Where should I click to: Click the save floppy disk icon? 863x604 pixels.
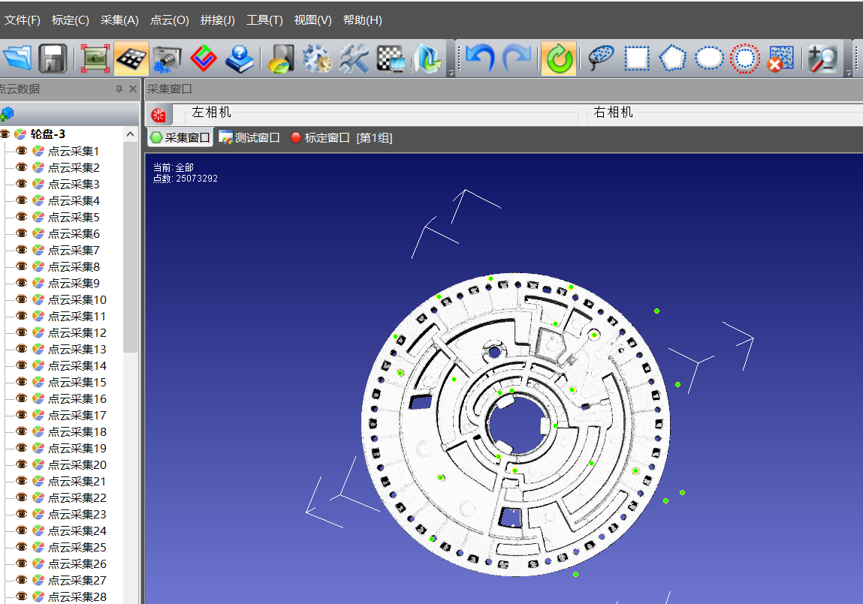(x=53, y=59)
